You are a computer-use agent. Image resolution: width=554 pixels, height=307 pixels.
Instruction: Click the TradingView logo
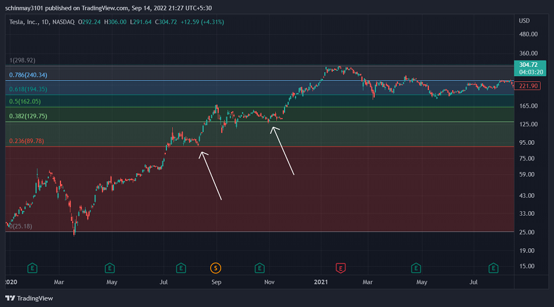[29, 298]
